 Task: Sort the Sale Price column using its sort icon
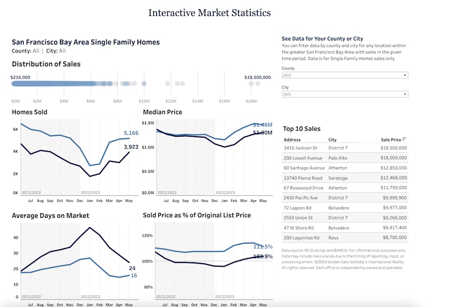(405, 139)
